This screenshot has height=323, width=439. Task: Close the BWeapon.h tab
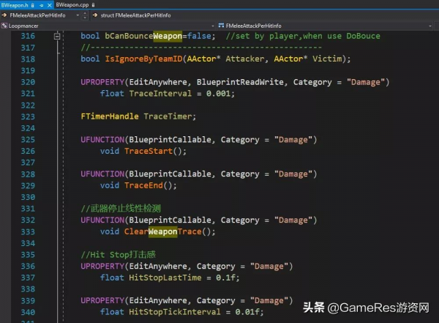[50, 5]
